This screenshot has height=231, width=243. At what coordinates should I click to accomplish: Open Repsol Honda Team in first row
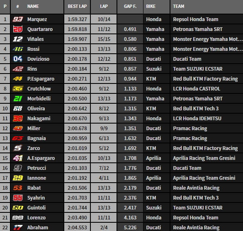(196, 19)
